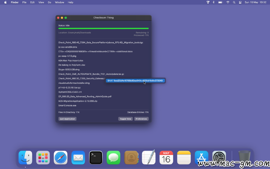Select the .pkg file row
The width and height of the screenshot is (270, 169).
pyautogui.click(x=67, y=56)
